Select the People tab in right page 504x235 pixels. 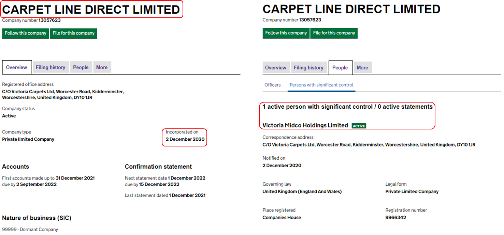tap(340, 68)
